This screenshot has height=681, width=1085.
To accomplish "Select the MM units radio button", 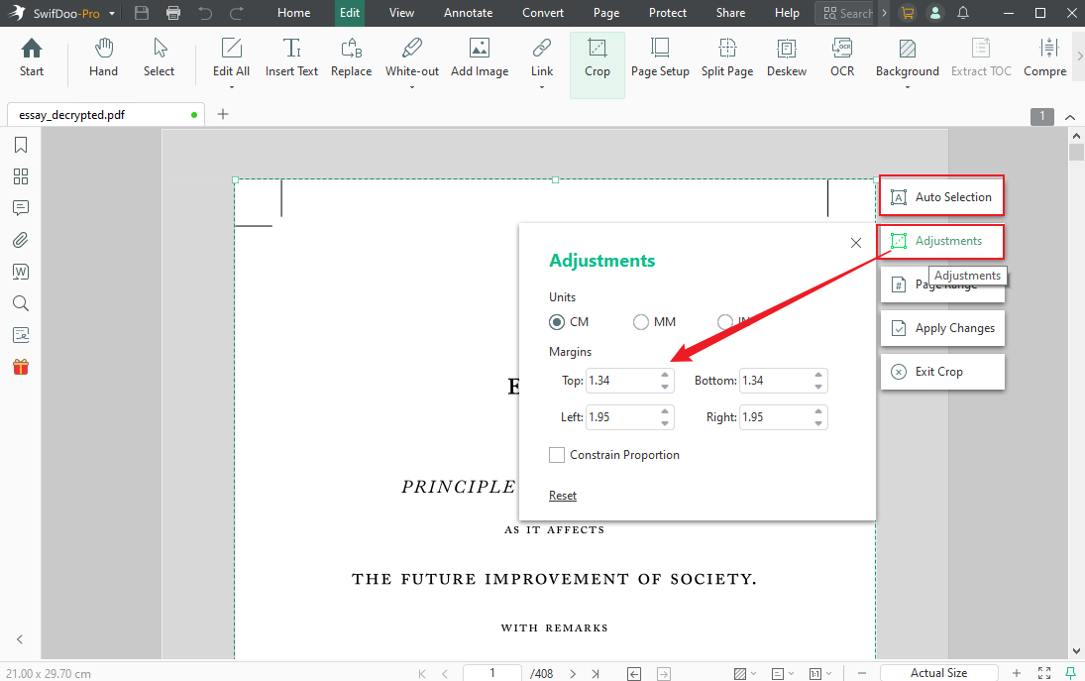I will (x=641, y=321).
